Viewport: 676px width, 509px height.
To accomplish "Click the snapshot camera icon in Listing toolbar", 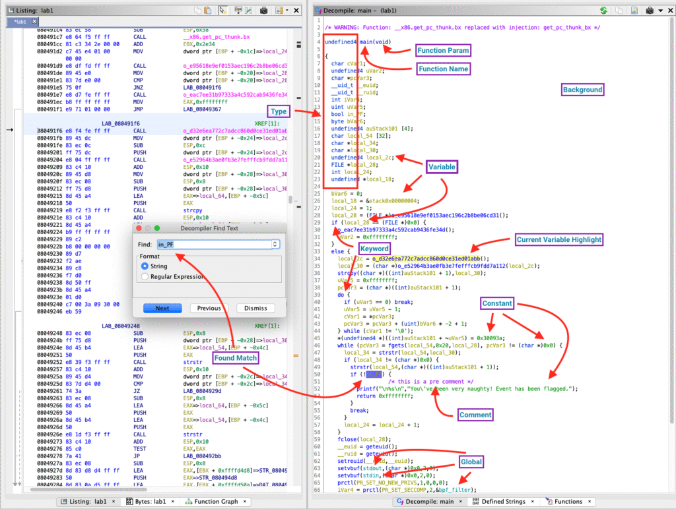I will [263, 11].
